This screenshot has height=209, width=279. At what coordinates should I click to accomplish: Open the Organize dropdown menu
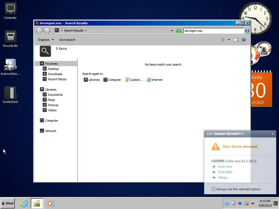click(46, 40)
